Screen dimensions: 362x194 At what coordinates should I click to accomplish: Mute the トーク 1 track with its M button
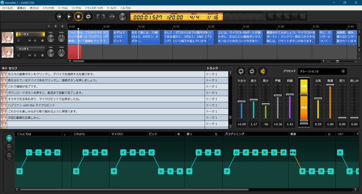(29, 40)
